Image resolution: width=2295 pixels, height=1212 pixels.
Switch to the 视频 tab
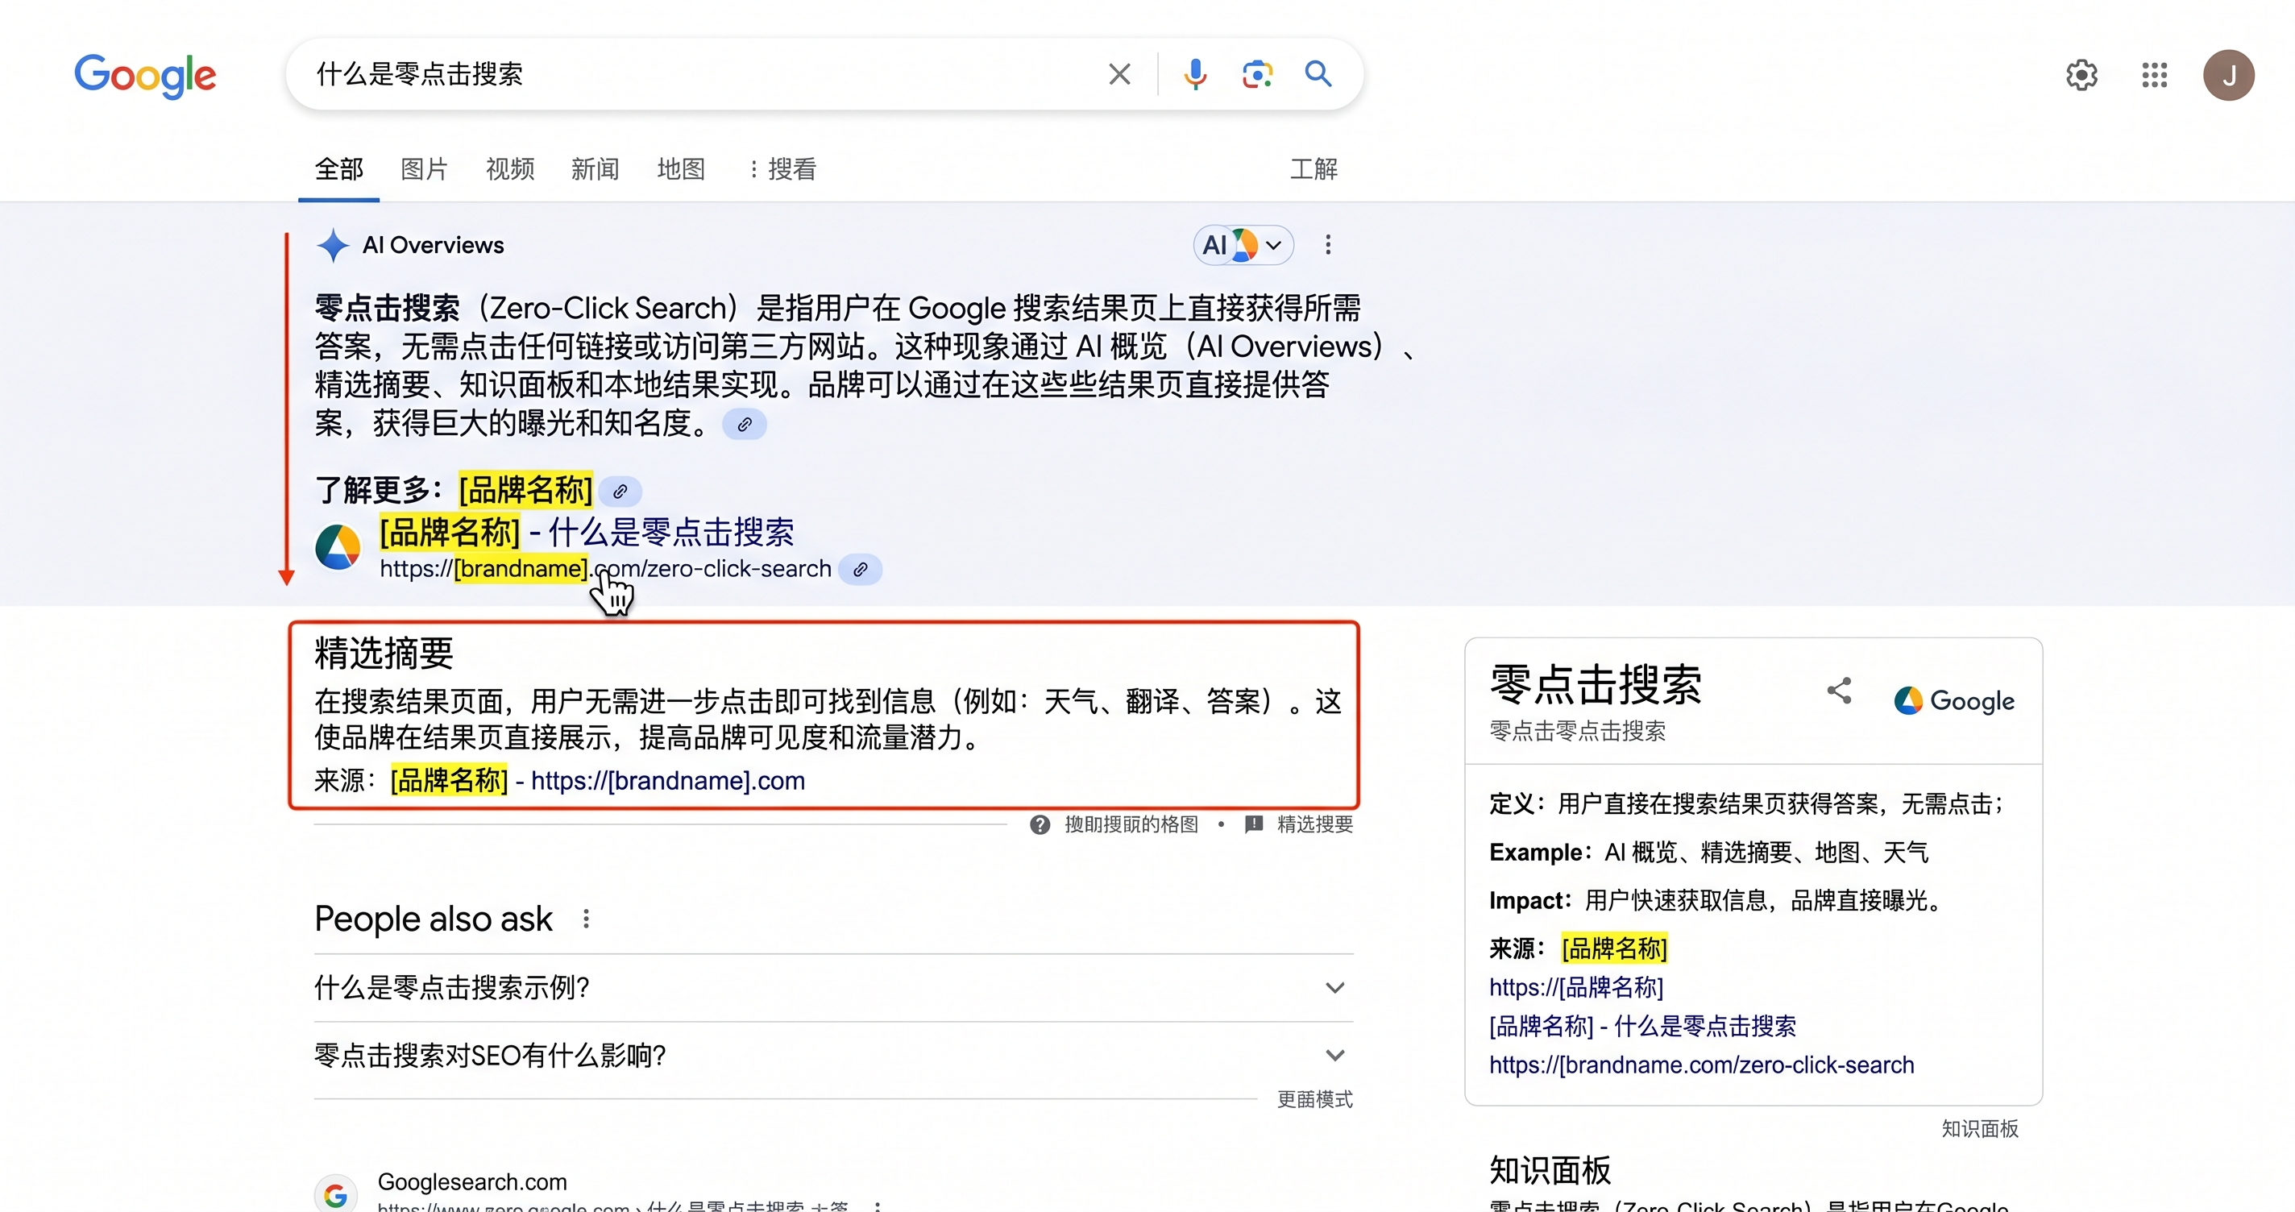pos(509,168)
